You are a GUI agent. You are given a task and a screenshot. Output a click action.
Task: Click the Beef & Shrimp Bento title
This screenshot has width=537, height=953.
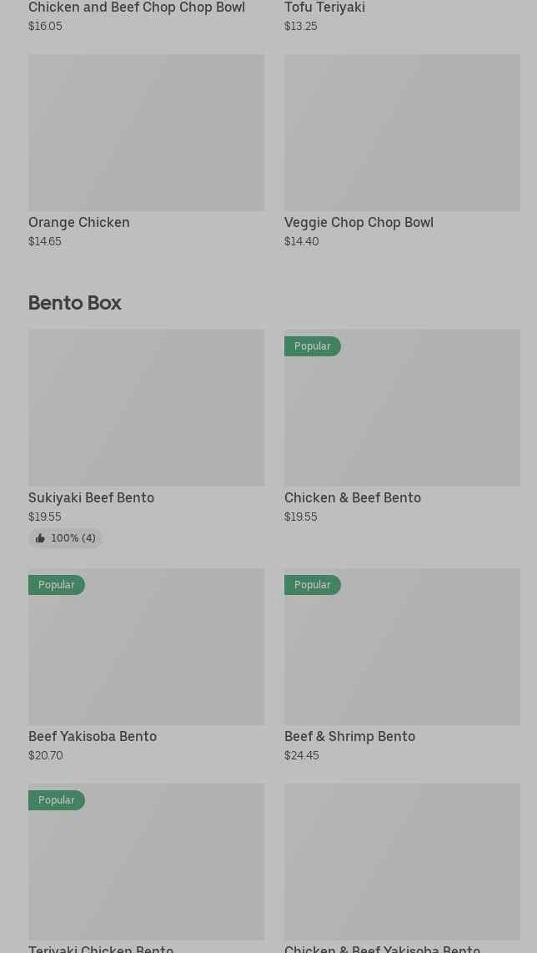tap(349, 736)
